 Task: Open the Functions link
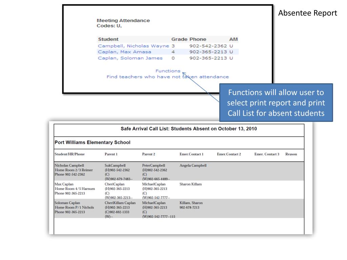(x=168, y=71)
